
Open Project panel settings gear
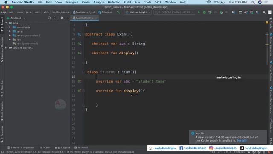click(x=62, y=18)
